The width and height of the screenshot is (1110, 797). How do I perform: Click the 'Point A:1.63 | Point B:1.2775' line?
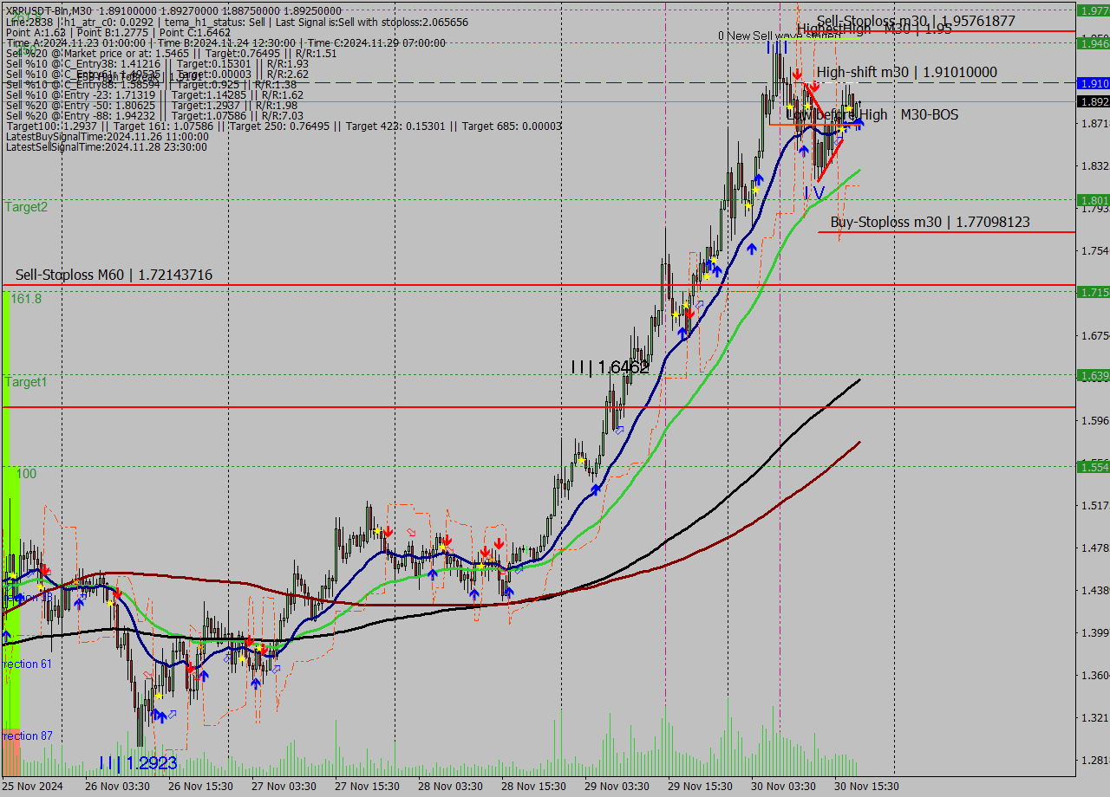coord(118,32)
